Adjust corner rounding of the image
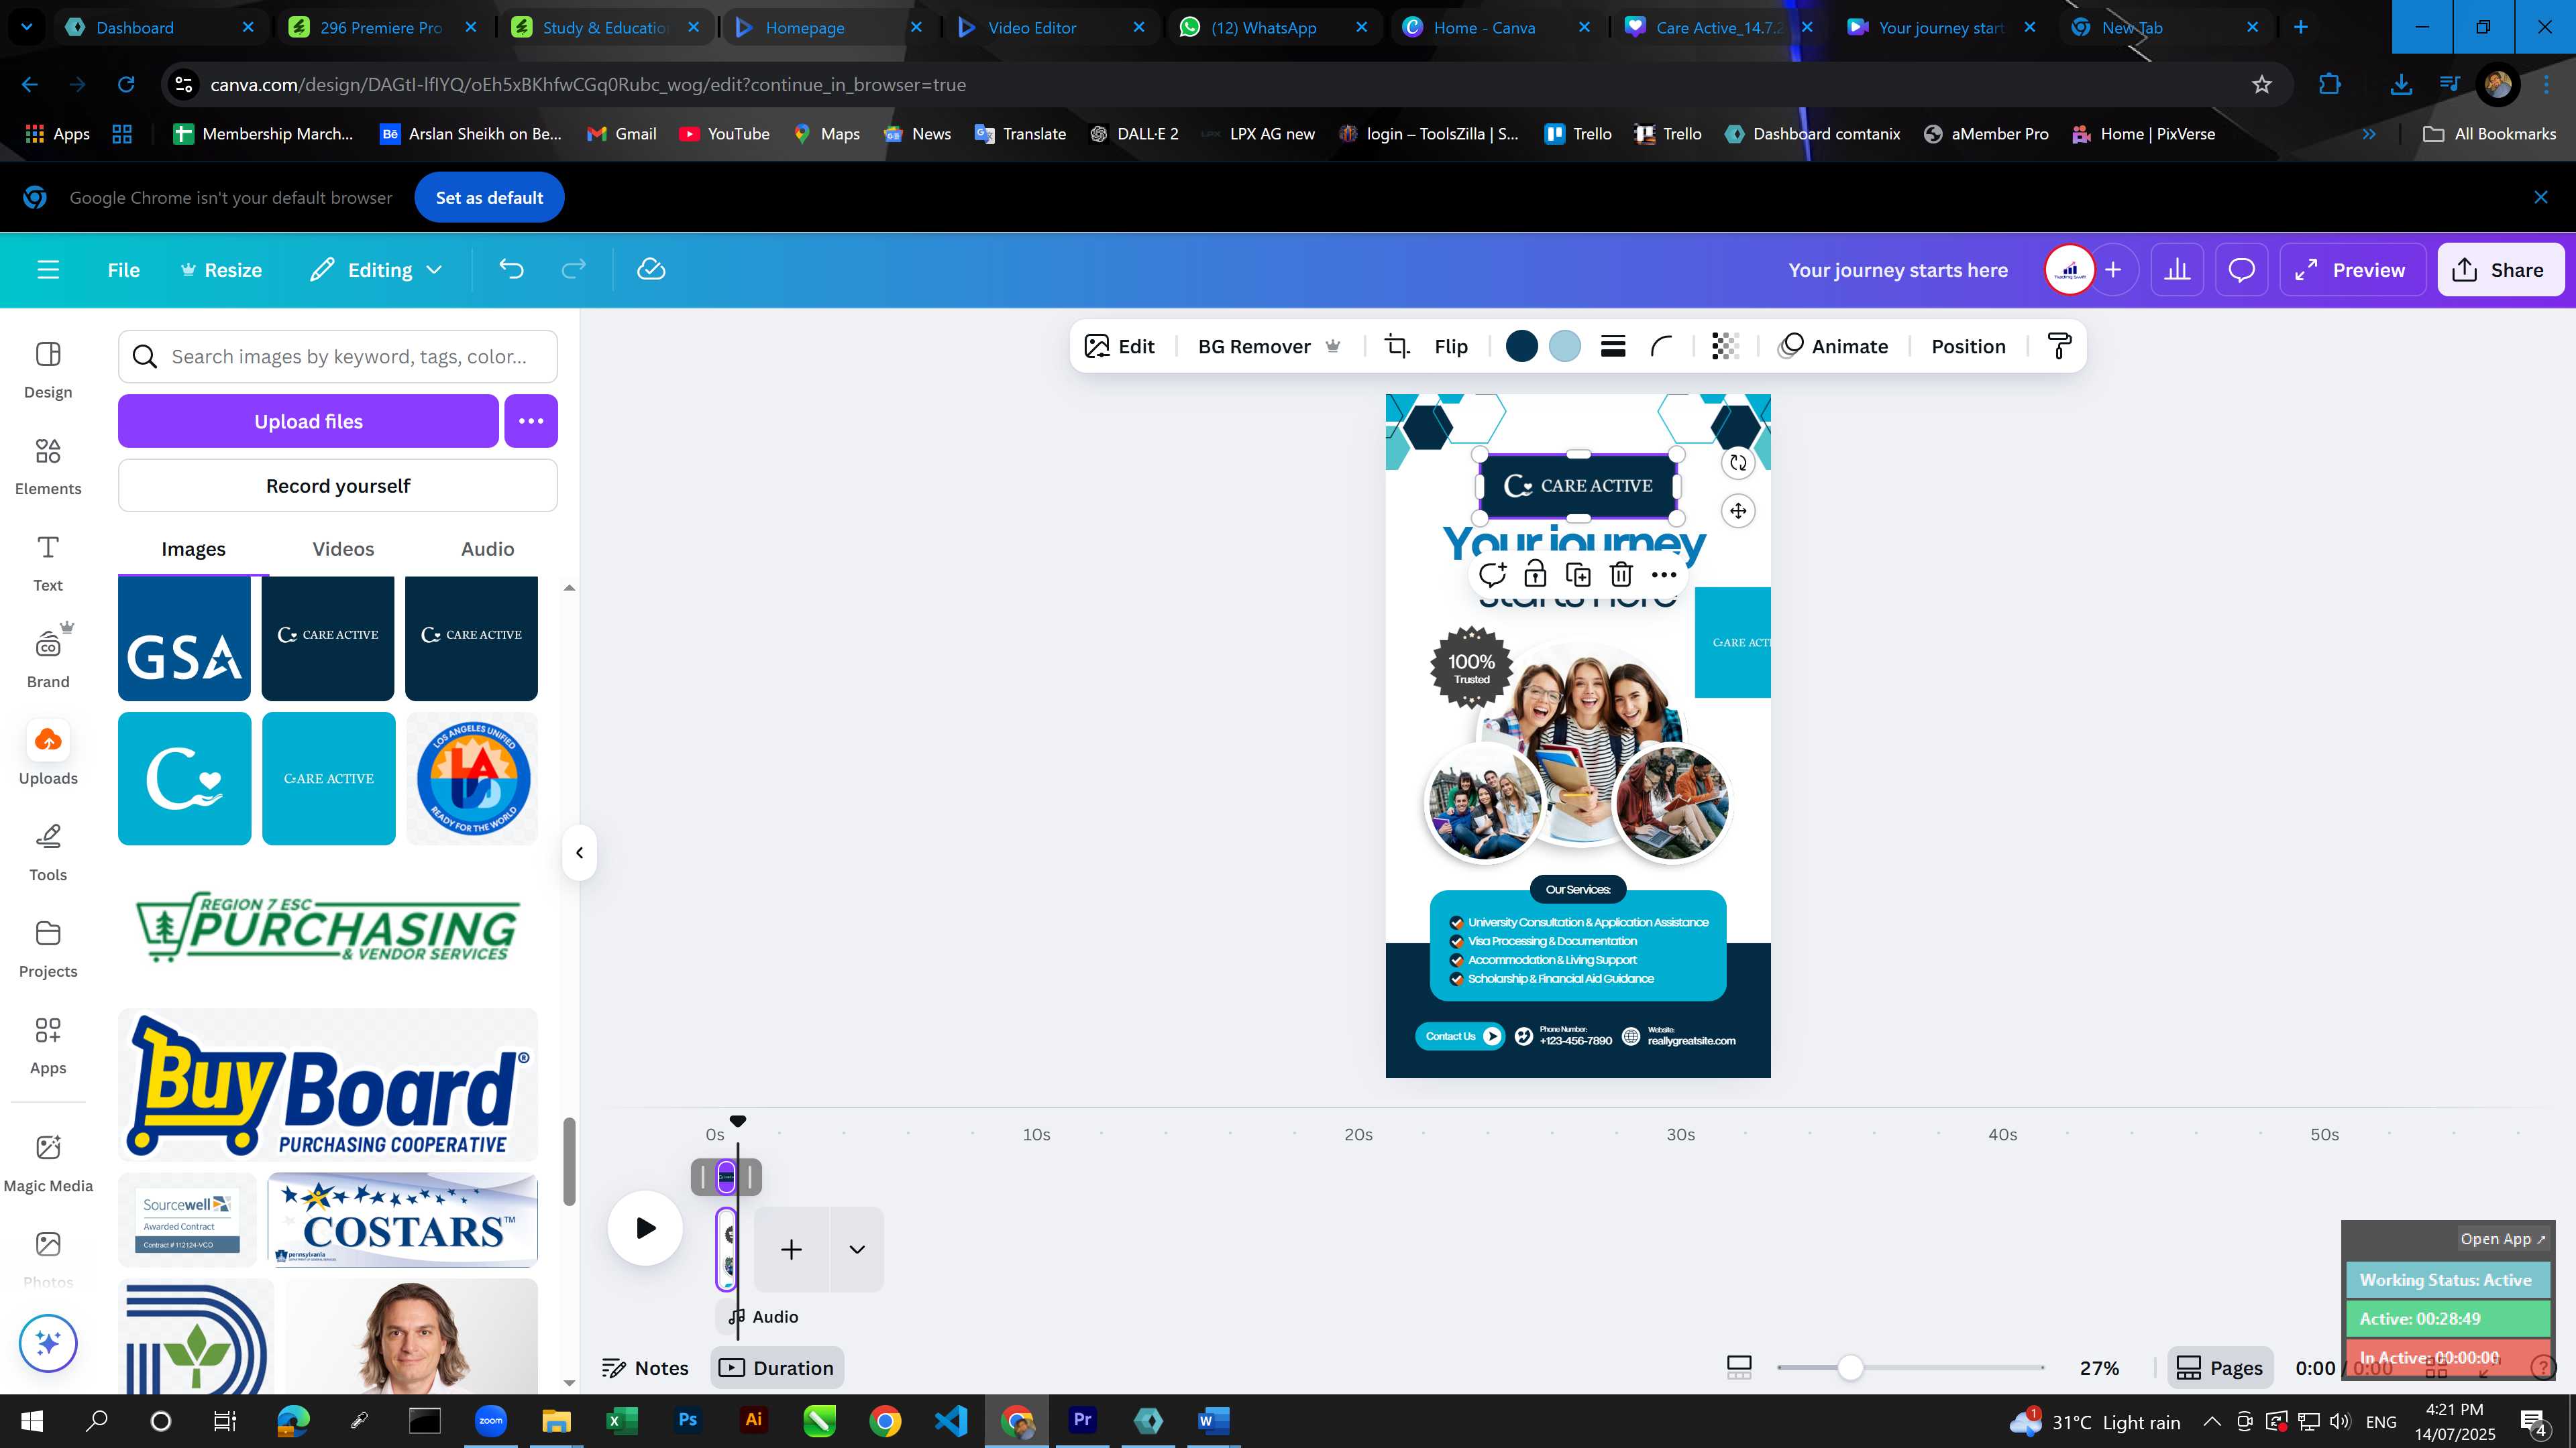Viewport: 2576px width, 1448px height. 1661,347
